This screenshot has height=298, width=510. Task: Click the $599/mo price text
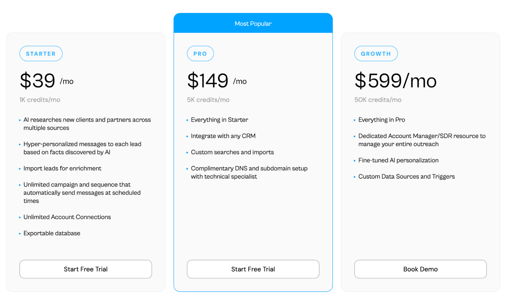(x=395, y=81)
